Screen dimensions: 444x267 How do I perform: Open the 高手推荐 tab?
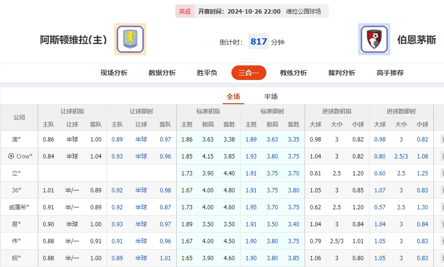click(390, 73)
